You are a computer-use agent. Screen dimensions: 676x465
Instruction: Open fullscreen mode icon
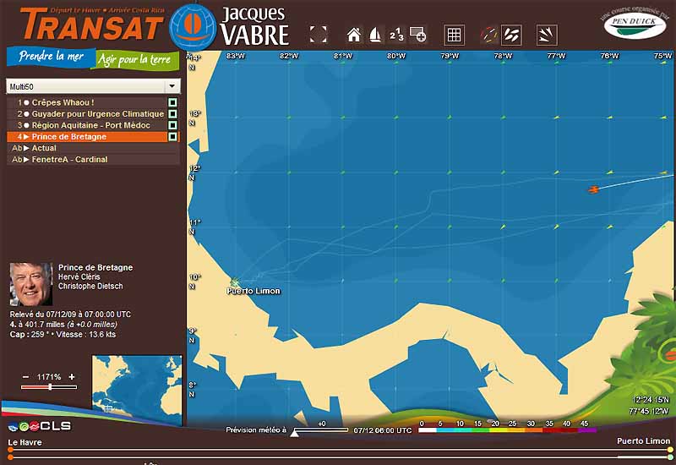[319, 35]
